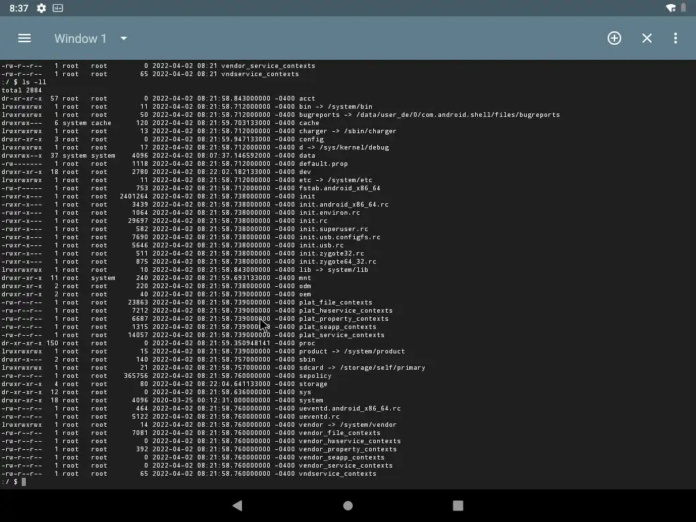
Task: Click the bugreports symlink entry
Action: pos(430,114)
